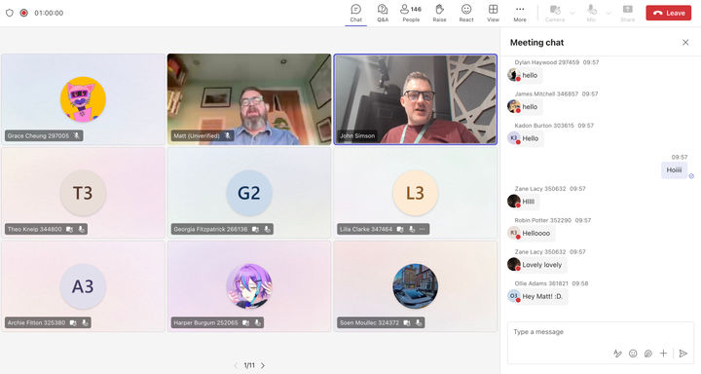Click James Mitchell's chat avatar
701x374 pixels.
(x=514, y=106)
